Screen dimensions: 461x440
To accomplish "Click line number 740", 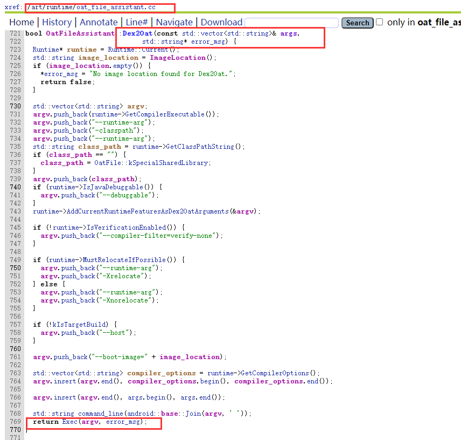I will (15, 187).
